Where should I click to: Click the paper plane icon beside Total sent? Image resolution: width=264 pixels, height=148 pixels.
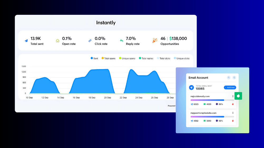pyautogui.click(x=26, y=41)
